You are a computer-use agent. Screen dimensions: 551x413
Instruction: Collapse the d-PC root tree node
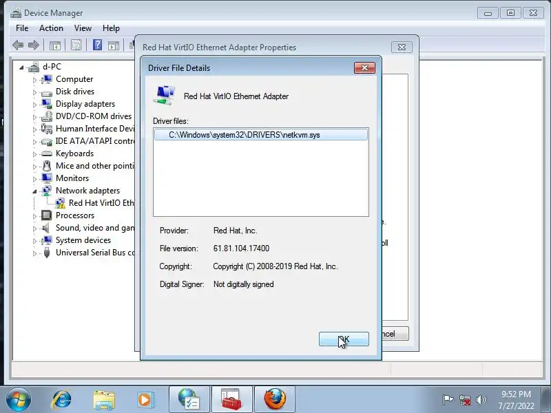pyautogui.click(x=21, y=67)
